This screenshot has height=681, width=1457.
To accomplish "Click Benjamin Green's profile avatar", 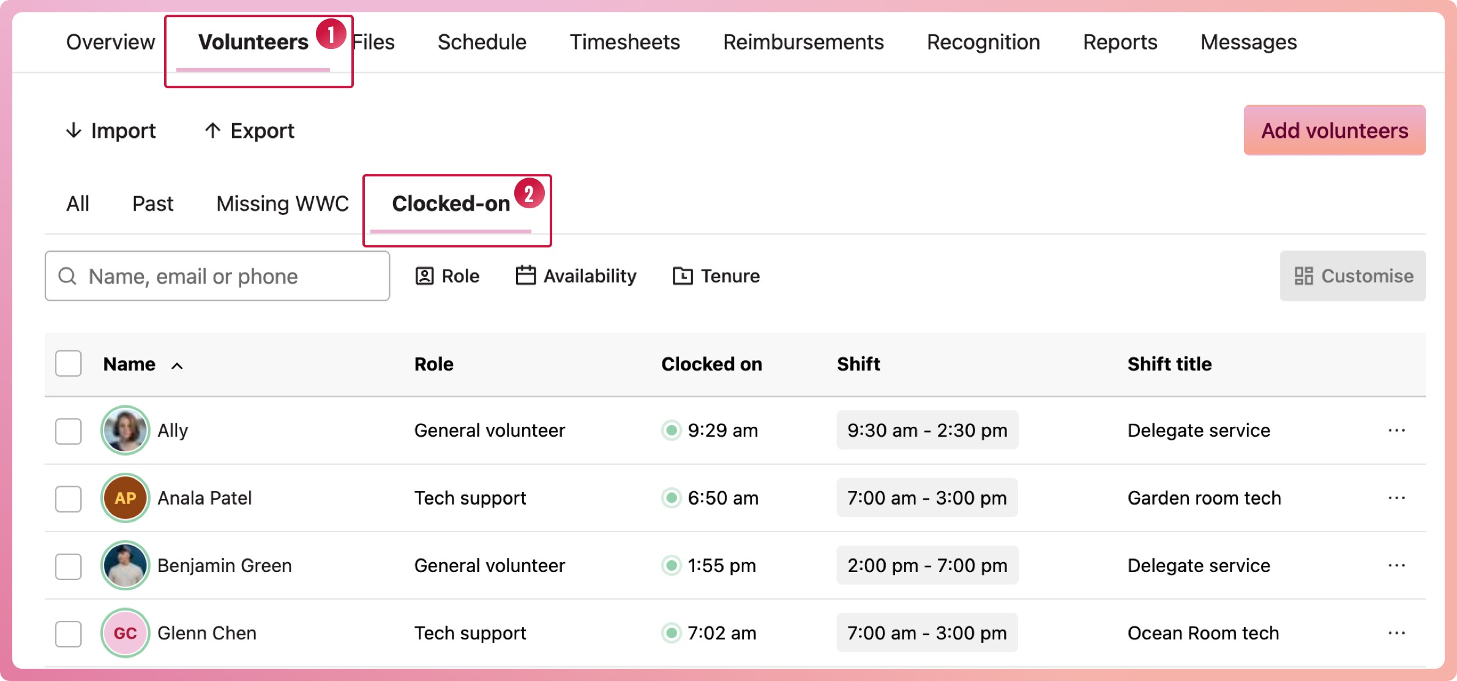I will pos(125,565).
